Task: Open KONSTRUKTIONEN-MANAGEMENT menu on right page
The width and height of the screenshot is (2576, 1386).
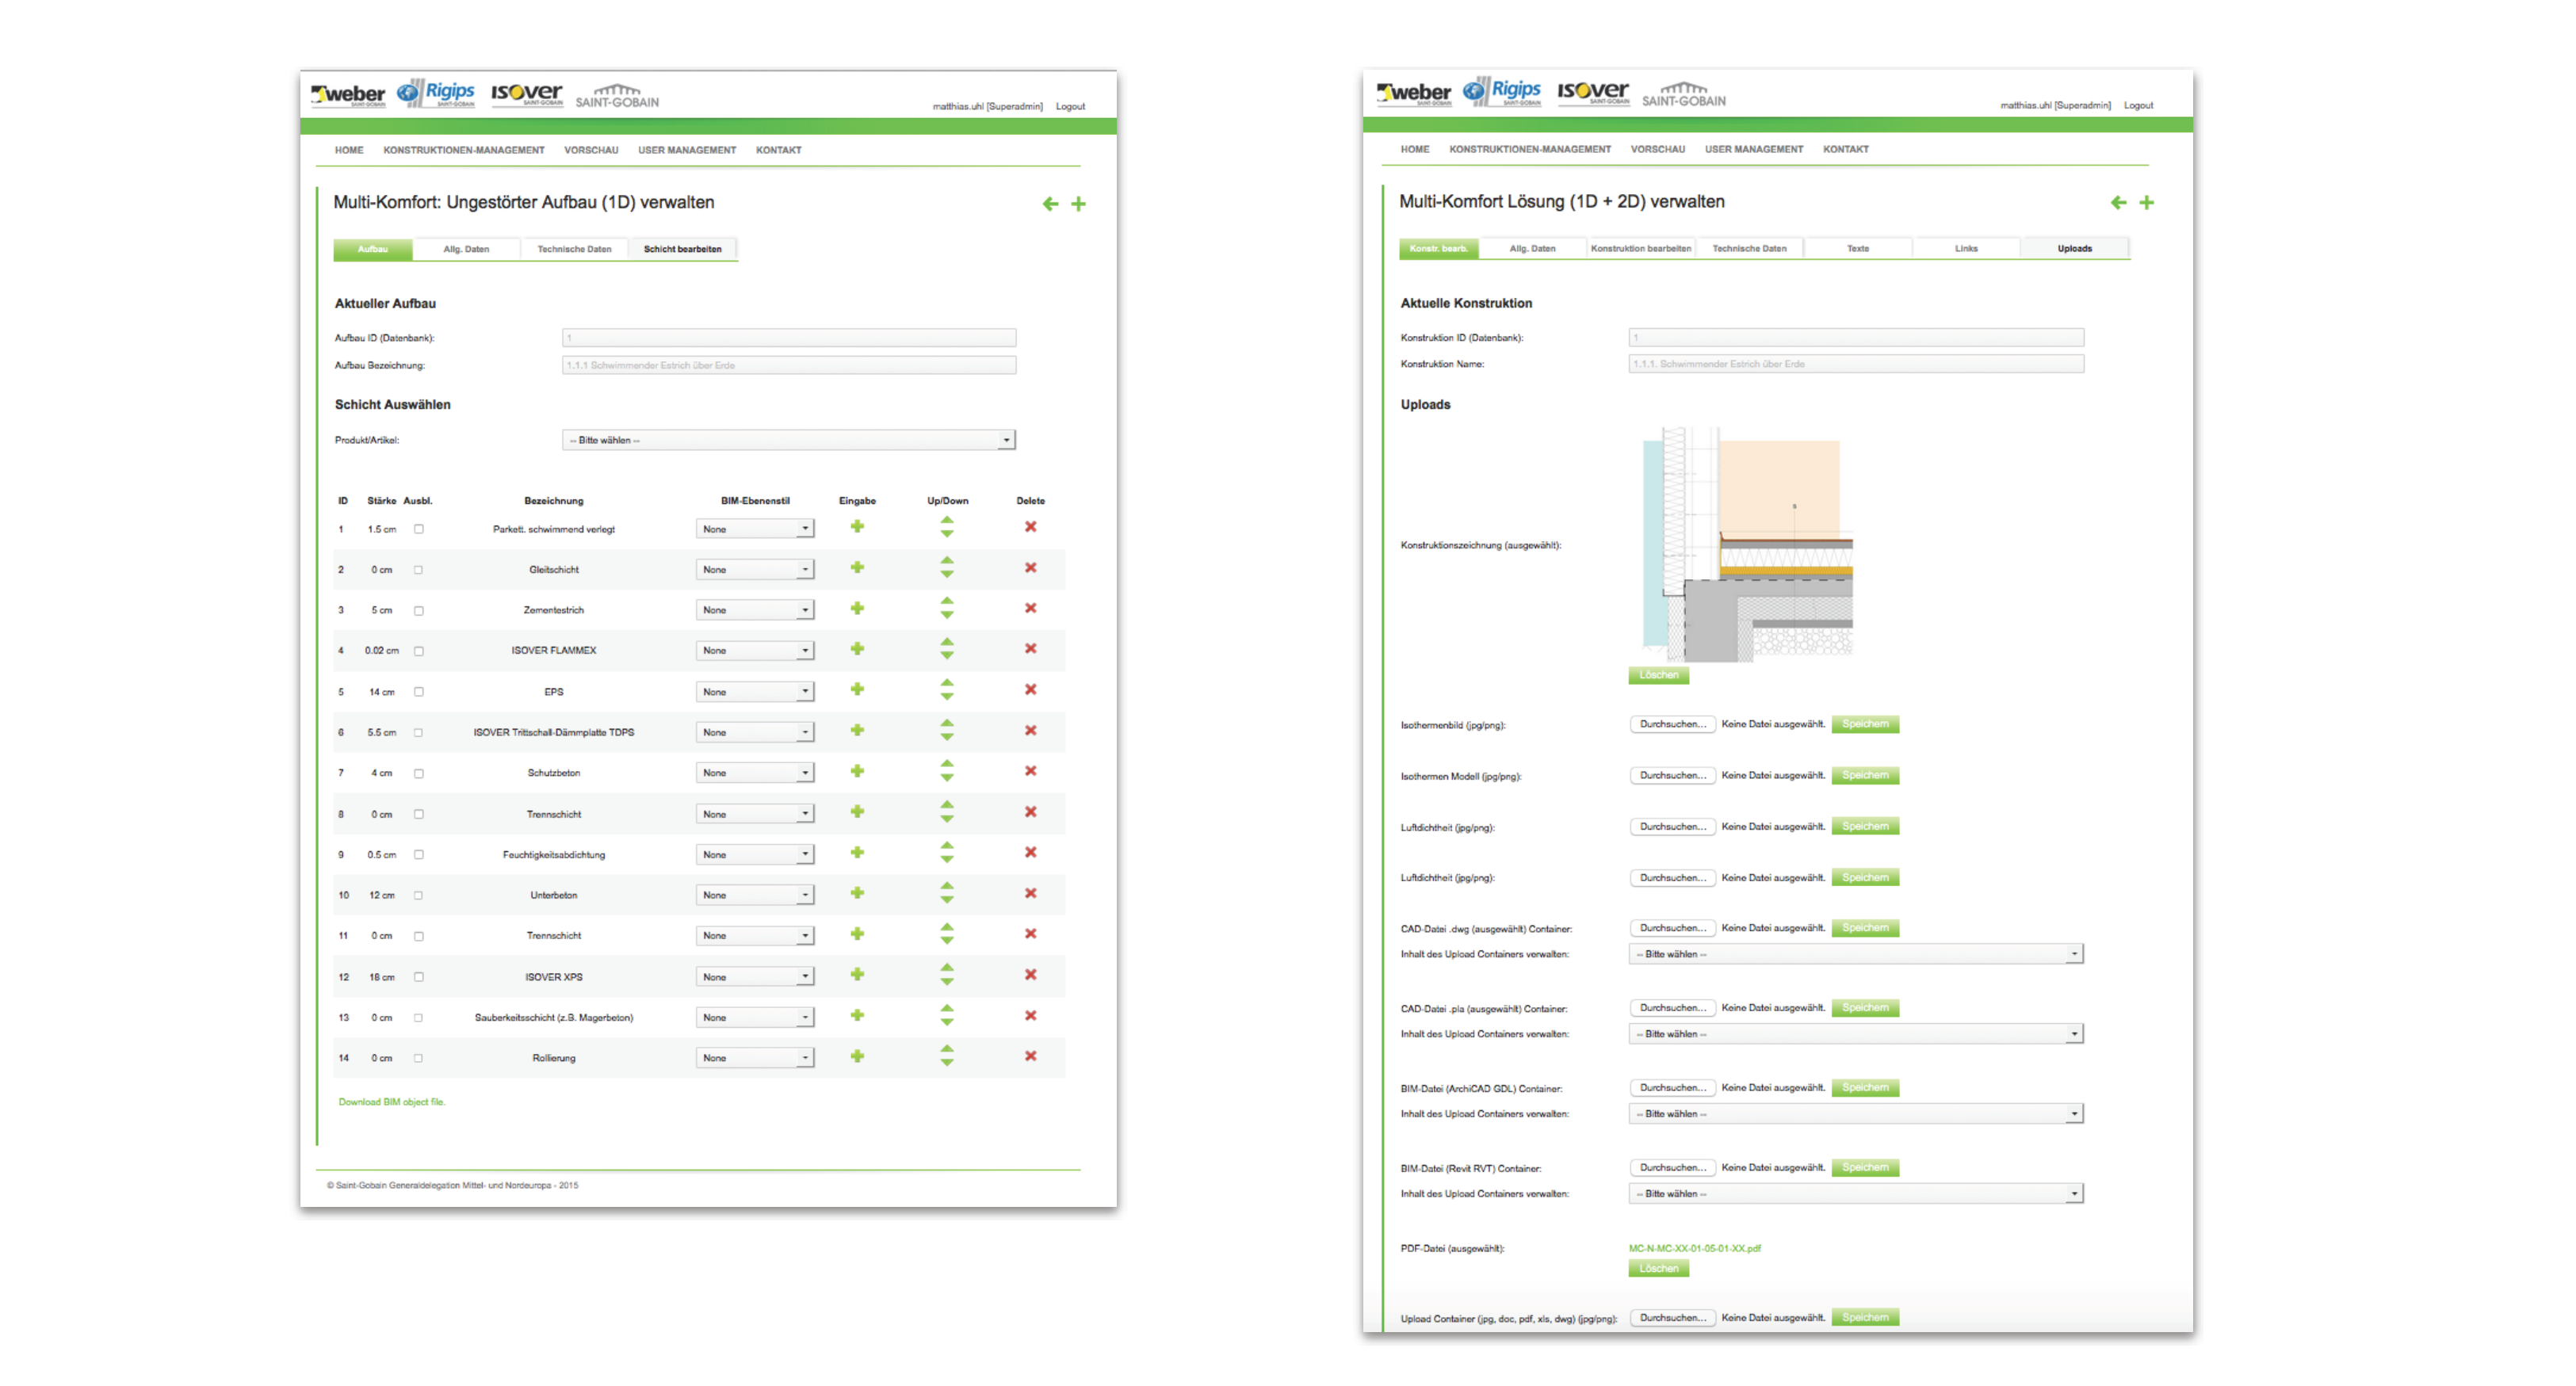Action: 1530,149
